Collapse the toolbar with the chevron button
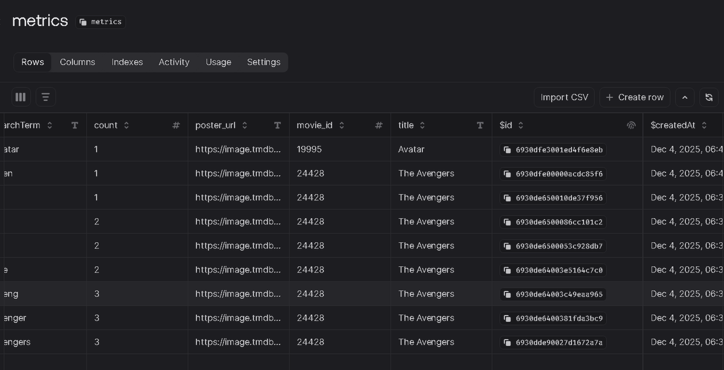The width and height of the screenshot is (724, 370). click(685, 97)
